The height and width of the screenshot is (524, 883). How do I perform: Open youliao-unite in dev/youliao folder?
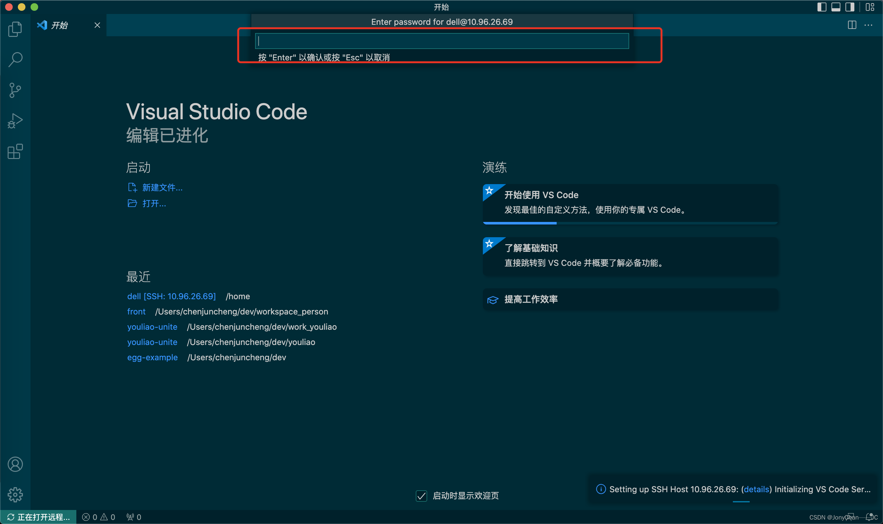152,342
